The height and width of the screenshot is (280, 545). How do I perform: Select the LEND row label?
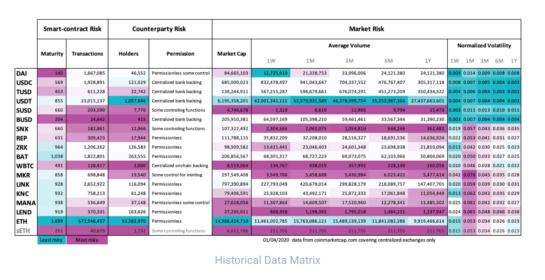(x=24, y=212)
